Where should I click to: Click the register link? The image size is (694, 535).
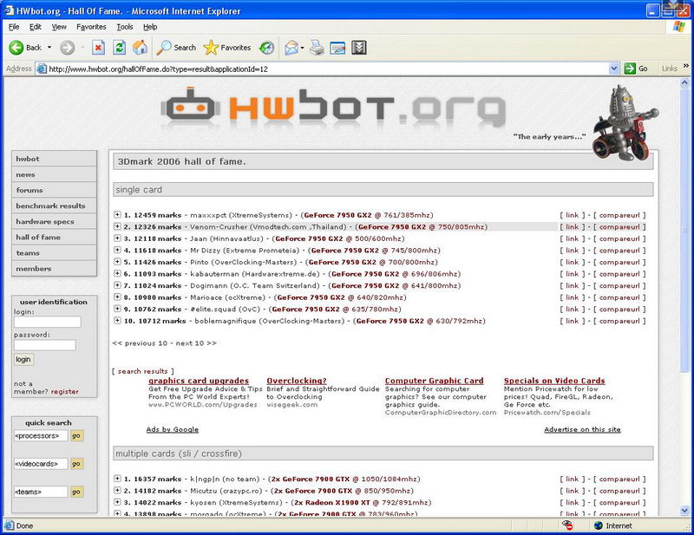click(x=64, y=392)
